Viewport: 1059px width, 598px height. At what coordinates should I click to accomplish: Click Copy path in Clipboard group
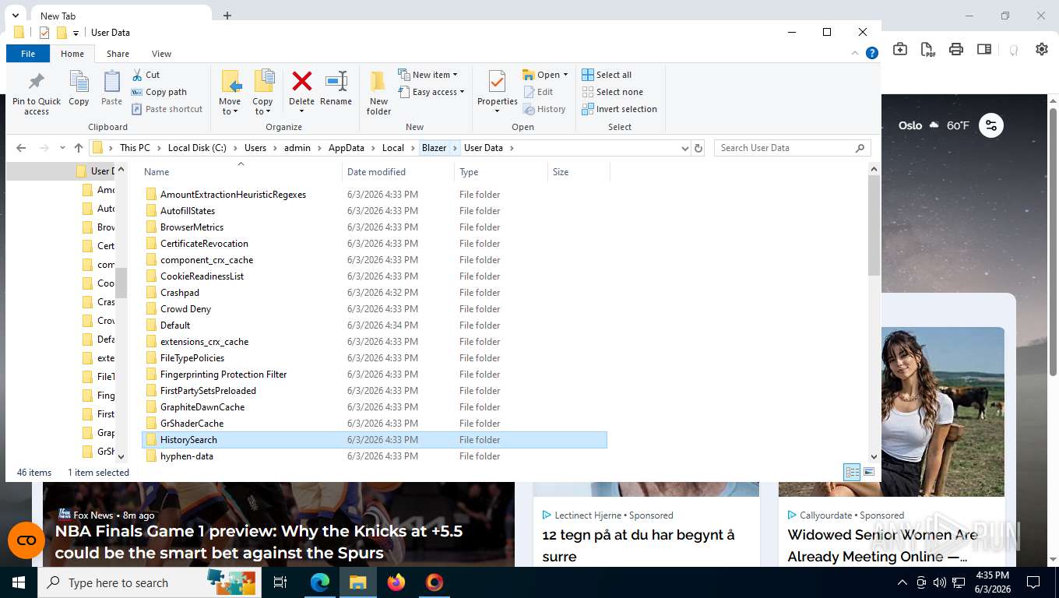tap(159, 92)
